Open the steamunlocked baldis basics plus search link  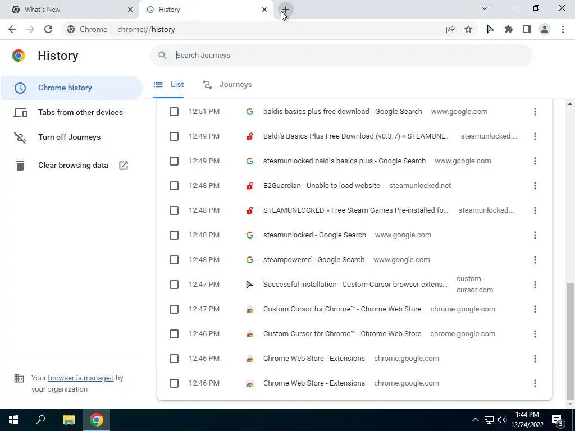tap(344, 161)
